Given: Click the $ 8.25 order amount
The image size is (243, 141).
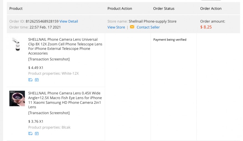Looking at the screenshot, I should 206,27.
